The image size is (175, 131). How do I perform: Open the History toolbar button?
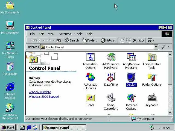[x=108, y=40]
